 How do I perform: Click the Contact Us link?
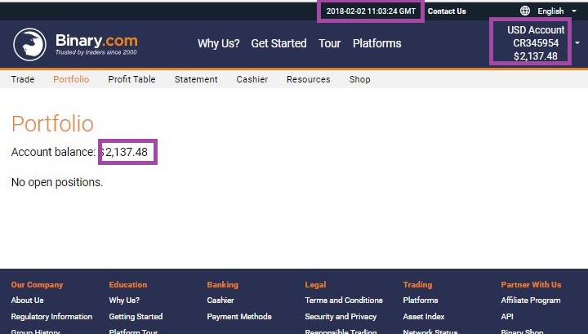447,11
